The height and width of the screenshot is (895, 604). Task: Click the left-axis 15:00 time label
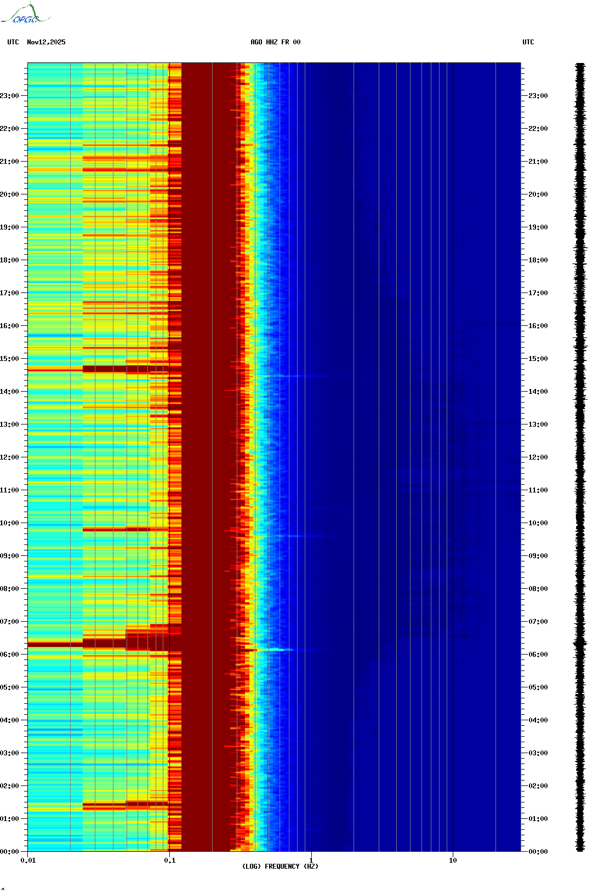[9, 359]
